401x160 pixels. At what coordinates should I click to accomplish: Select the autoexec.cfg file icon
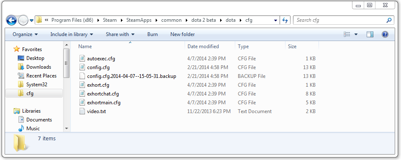82,58
